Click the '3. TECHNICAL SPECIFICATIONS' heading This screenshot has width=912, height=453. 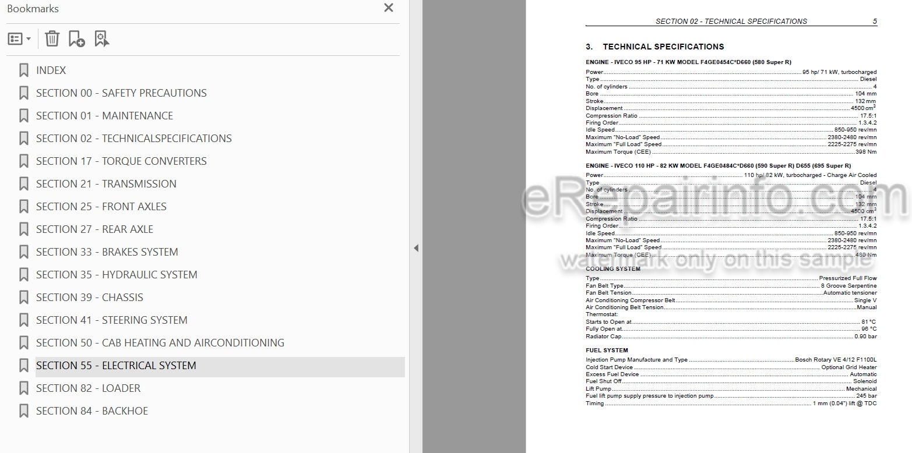[655, 47]
